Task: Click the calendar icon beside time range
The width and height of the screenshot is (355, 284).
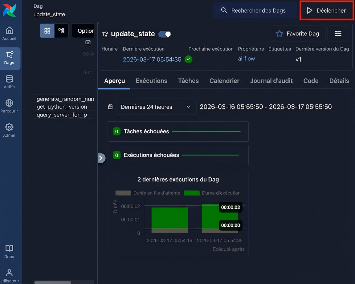Action: [x=110, y=107]
